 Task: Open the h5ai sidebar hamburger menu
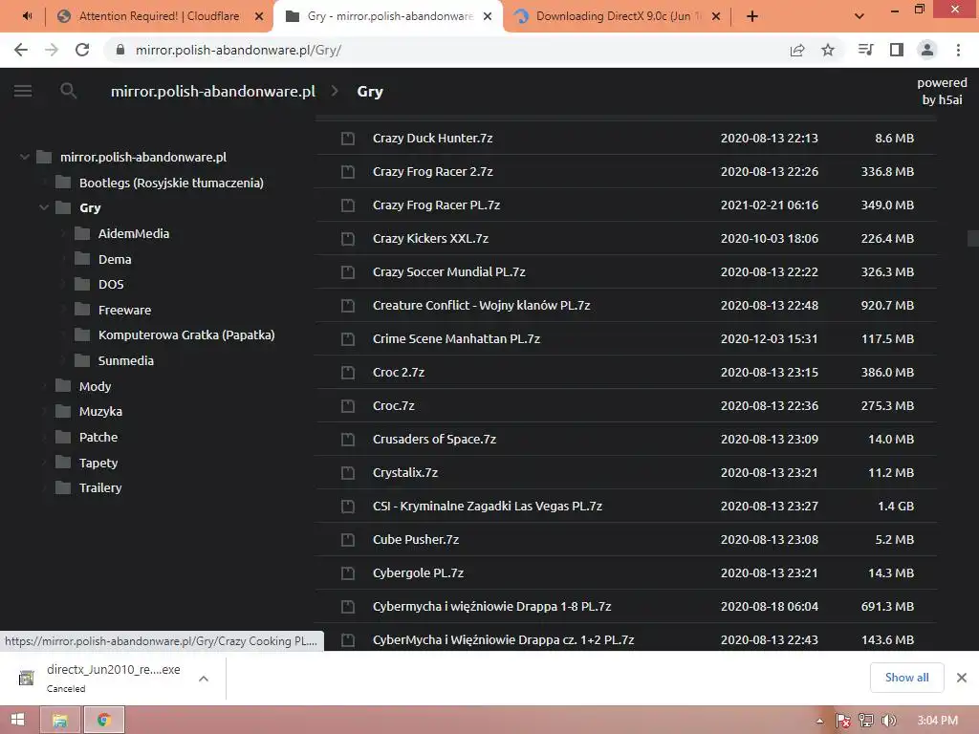pyautogui.click(x=23, y=91)
